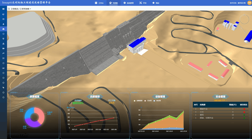Image resolution: width=252 pixels, height=139 pixels.
Task: Toggle the 已处理 legend series
Action: pyautogui.click(x=148, y=101)
